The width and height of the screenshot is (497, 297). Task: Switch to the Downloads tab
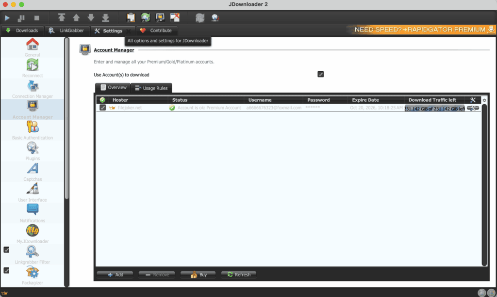(22, 31)
